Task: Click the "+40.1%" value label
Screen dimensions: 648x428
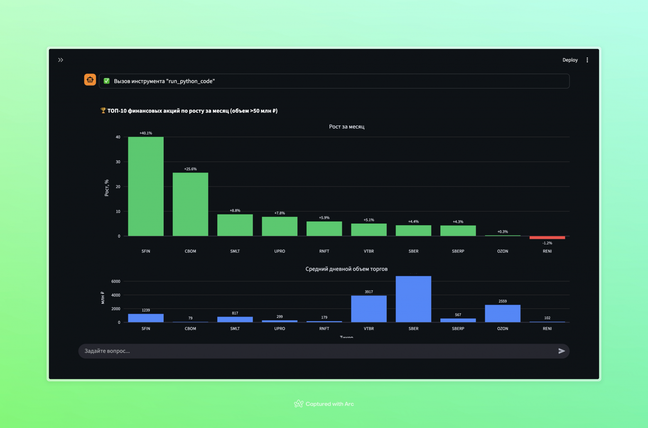Action: click(146, 133)
